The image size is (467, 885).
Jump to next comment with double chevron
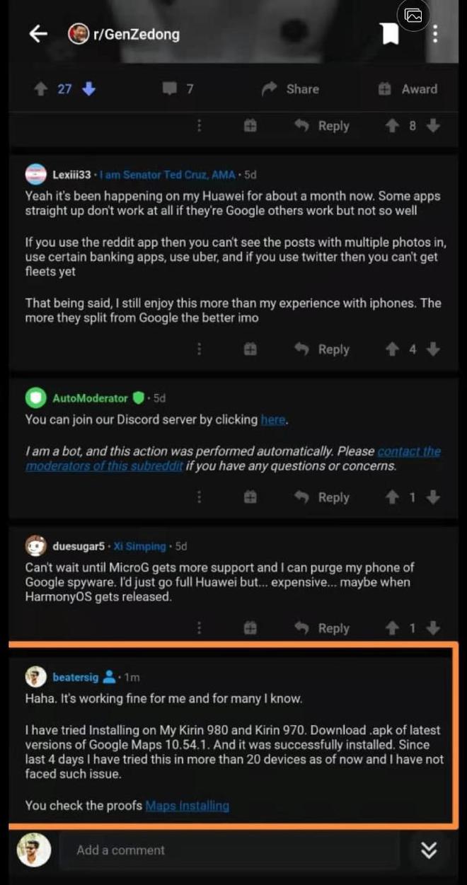point(429,850)
